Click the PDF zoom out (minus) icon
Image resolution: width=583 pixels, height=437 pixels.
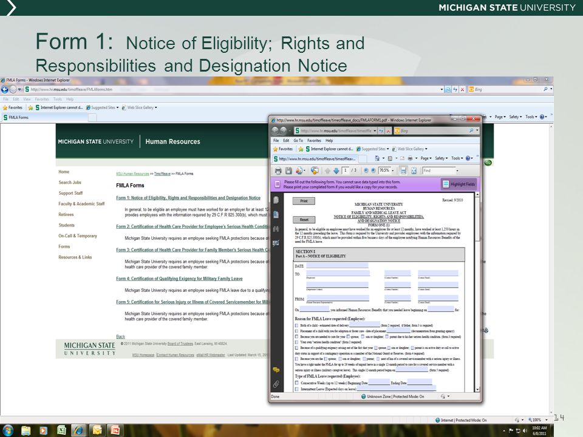(x=366, y=171)
